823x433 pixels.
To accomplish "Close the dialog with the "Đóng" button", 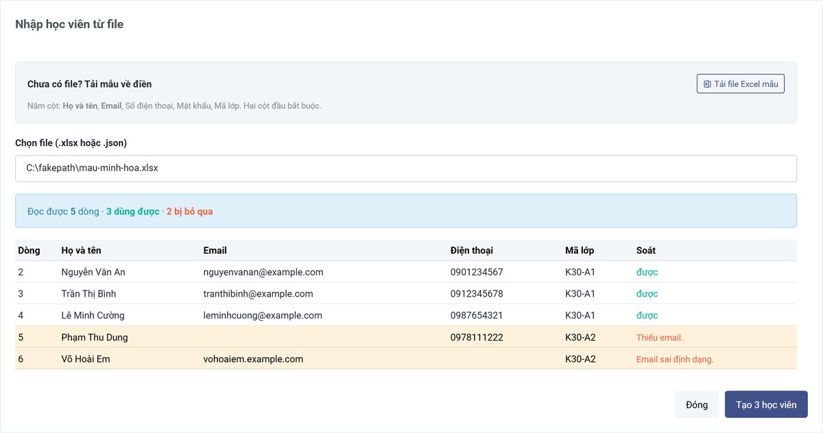I will click(x=697, y=404).
